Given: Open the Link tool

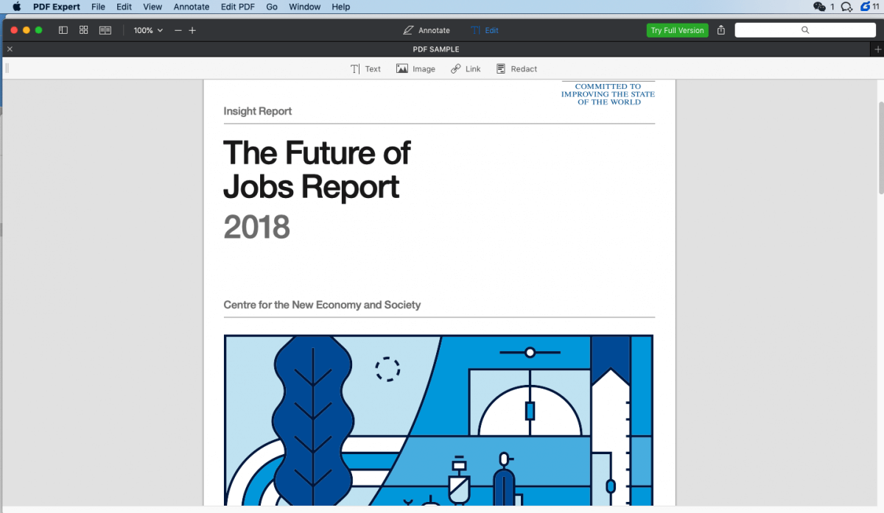Looking at the screenshot, I should pyautogui.click(x=466, y=68).
